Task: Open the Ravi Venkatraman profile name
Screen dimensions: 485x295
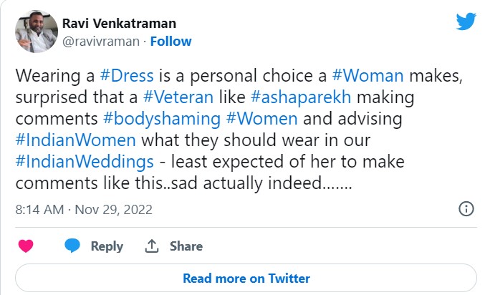Action: [x=120, y=24]
